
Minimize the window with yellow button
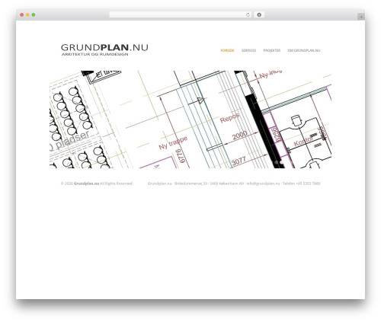27,14
